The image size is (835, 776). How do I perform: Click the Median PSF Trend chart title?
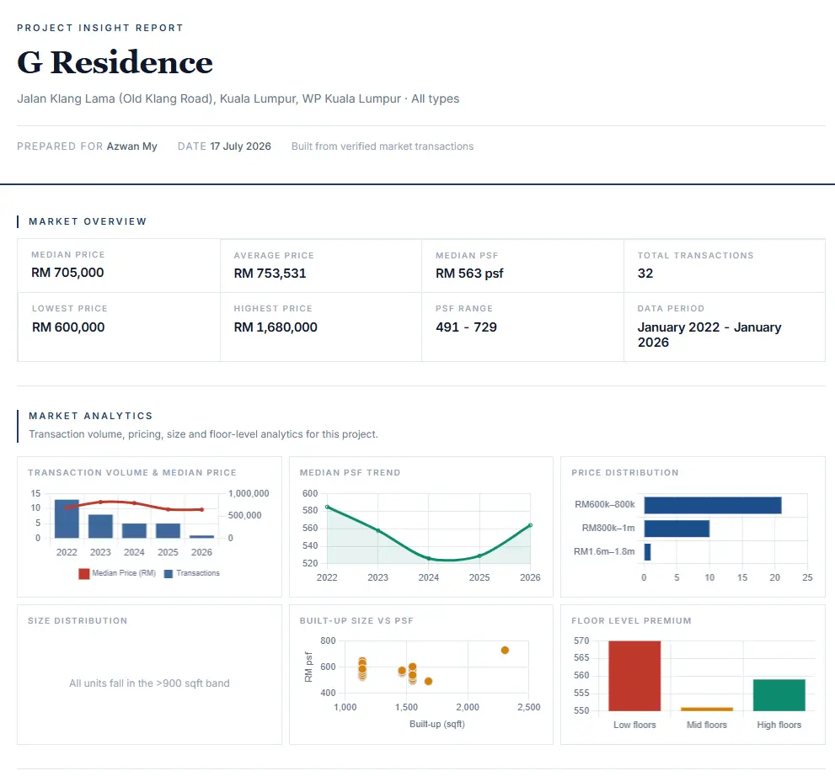tap(350, 472)
